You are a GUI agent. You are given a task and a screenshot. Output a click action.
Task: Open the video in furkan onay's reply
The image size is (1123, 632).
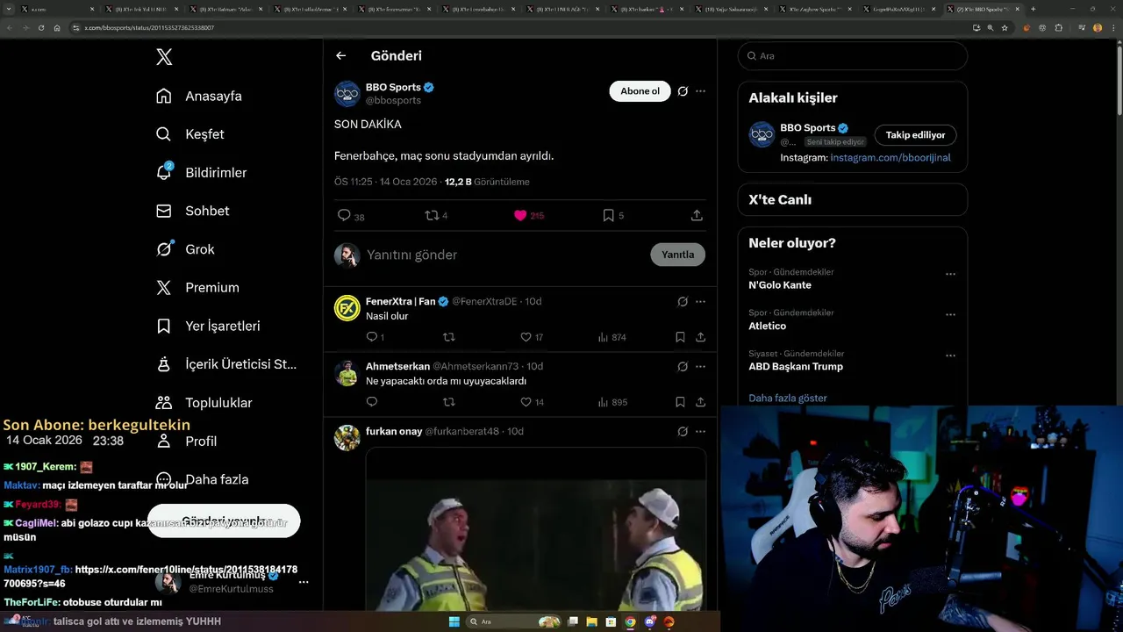tap(536, 529)
